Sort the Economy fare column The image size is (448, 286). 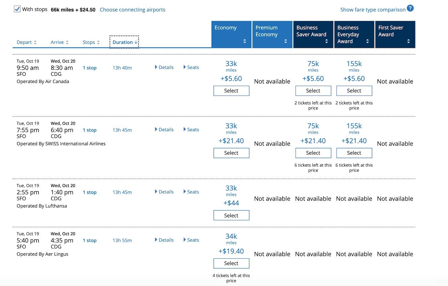(245, 41)
